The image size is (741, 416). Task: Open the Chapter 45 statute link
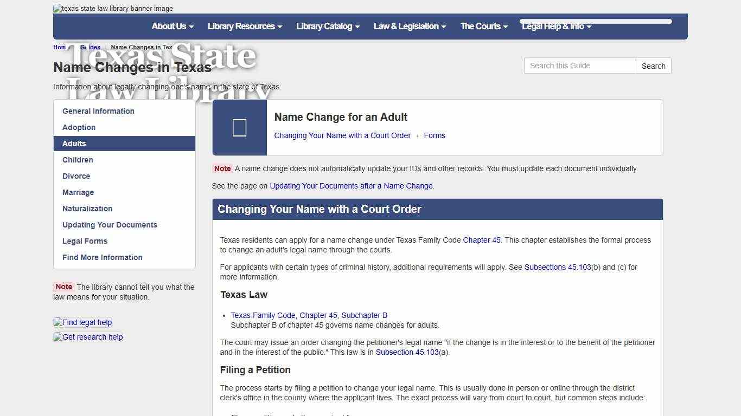pos(481,240)
